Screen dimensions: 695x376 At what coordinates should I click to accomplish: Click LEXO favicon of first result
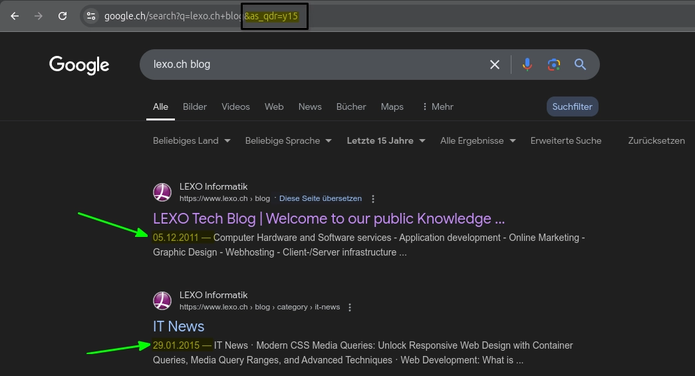[x=162, y=192]
